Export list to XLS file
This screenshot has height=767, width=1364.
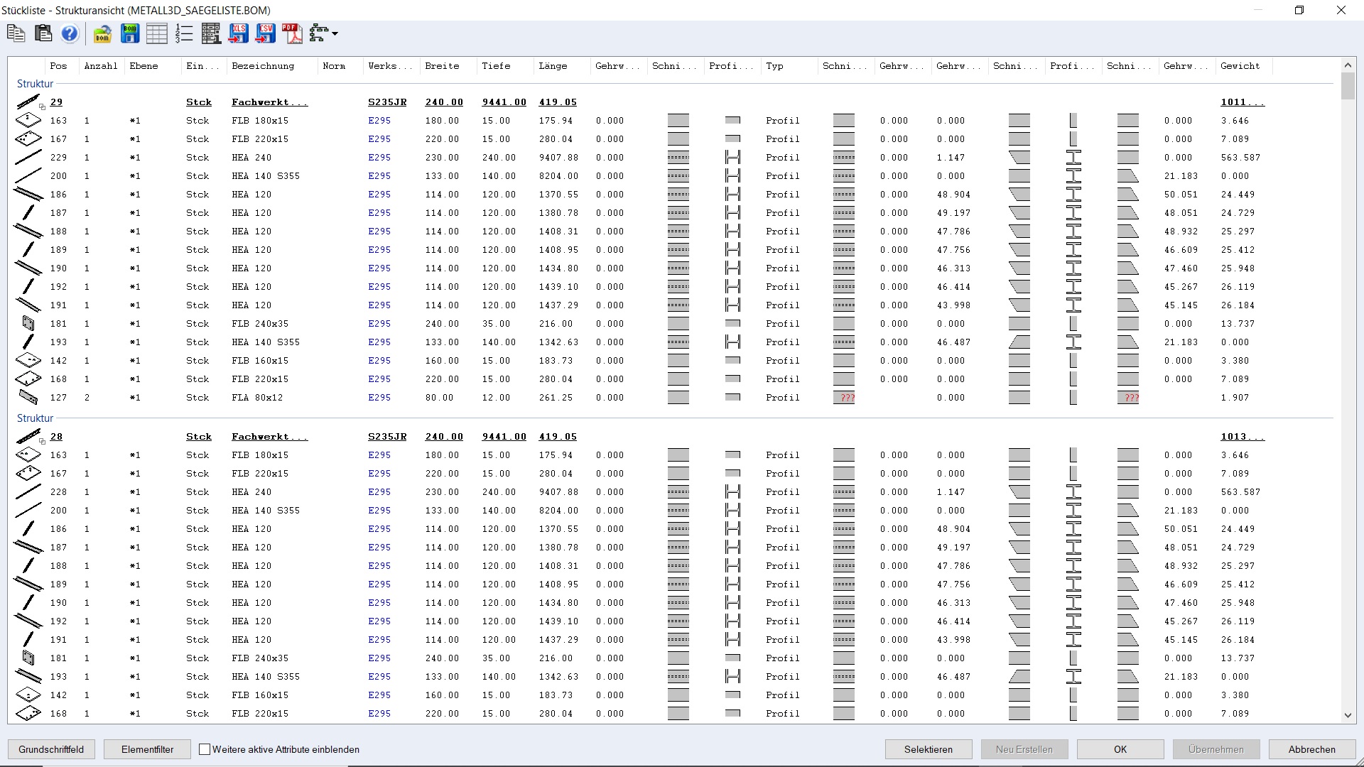tap(239, 33)
